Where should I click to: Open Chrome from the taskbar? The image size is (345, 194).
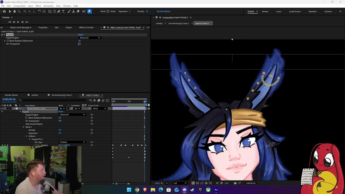[x=137, y=190]
